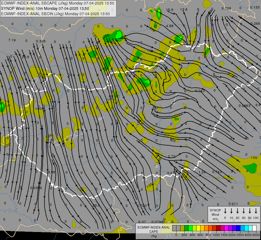Screen dimensions: 261x240
Task: Click the '2500' tick on CAPE scale
Action: 240,235
